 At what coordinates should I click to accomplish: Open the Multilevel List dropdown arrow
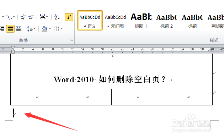coord(14,17)
